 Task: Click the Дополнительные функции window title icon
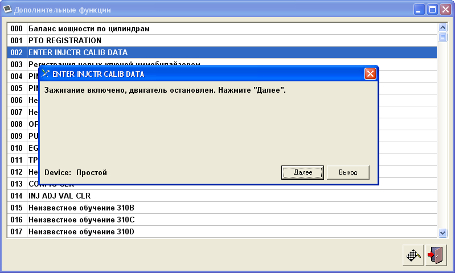tap(8, 10)
